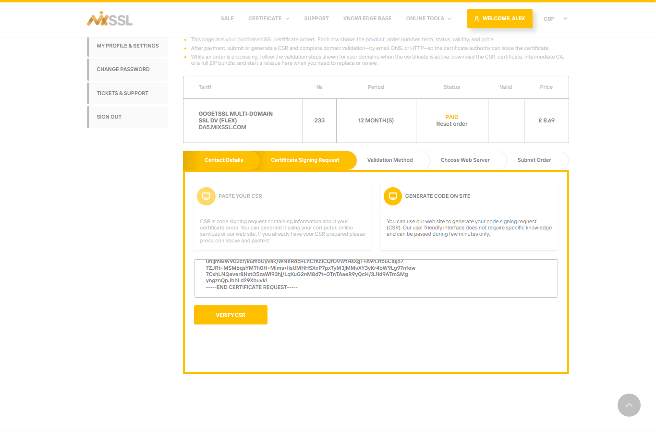Open the Choose Web Server tab
The width and height of the screenshot is (656, 432).
click(465, 160)
